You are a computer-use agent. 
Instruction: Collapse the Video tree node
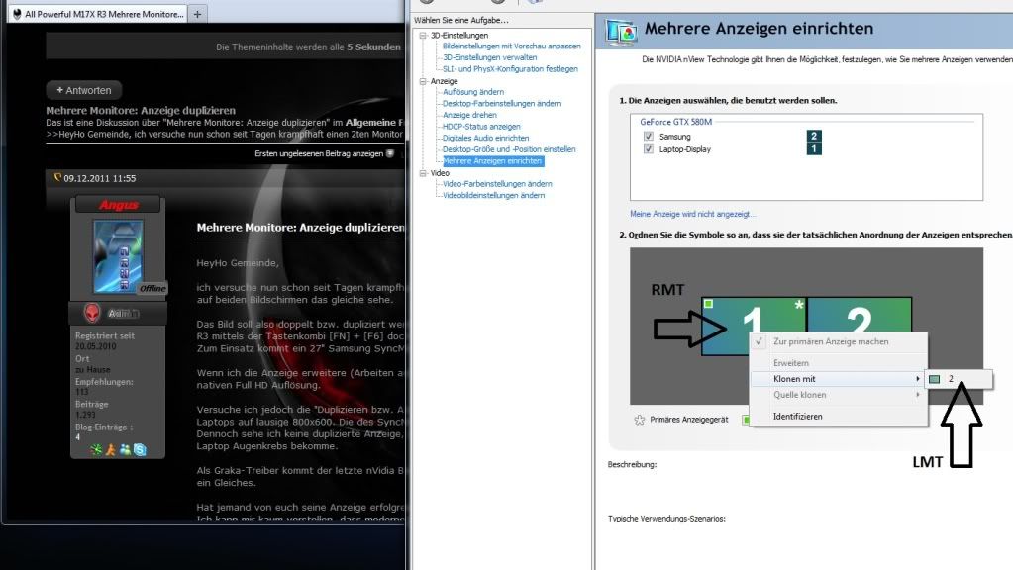click(x=423, y=173)
